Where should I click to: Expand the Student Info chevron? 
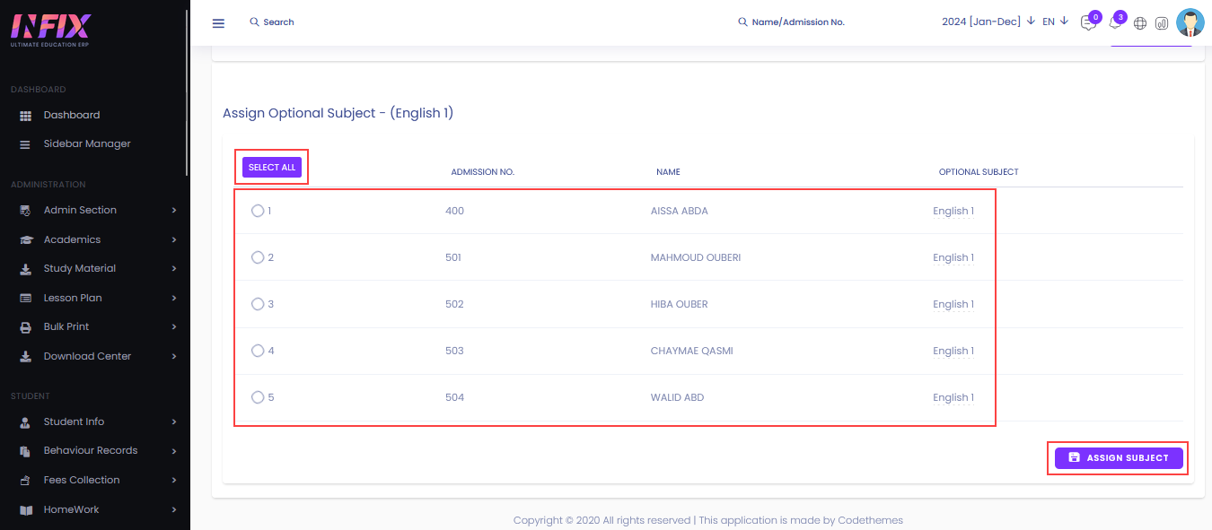point(174,422)
